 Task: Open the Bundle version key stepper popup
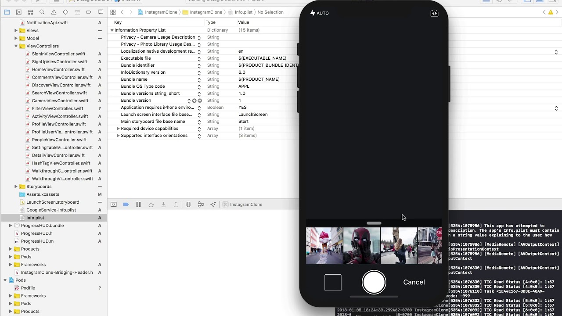pos(189,101)
